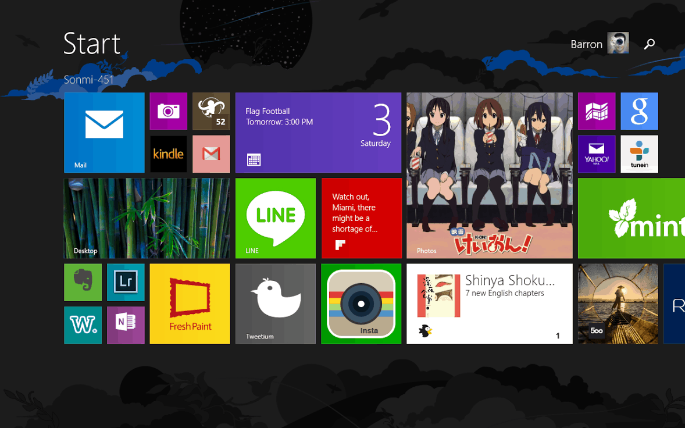Screen dimensions: 685x428
Task: Launch the Camera app tile
Action: point(168,111)
